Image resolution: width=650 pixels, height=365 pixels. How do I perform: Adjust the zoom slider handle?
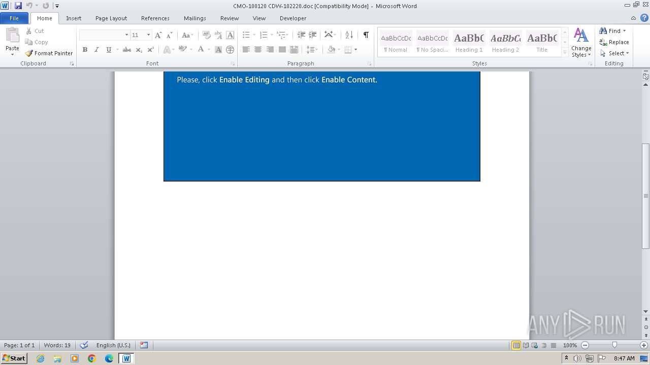614,345
